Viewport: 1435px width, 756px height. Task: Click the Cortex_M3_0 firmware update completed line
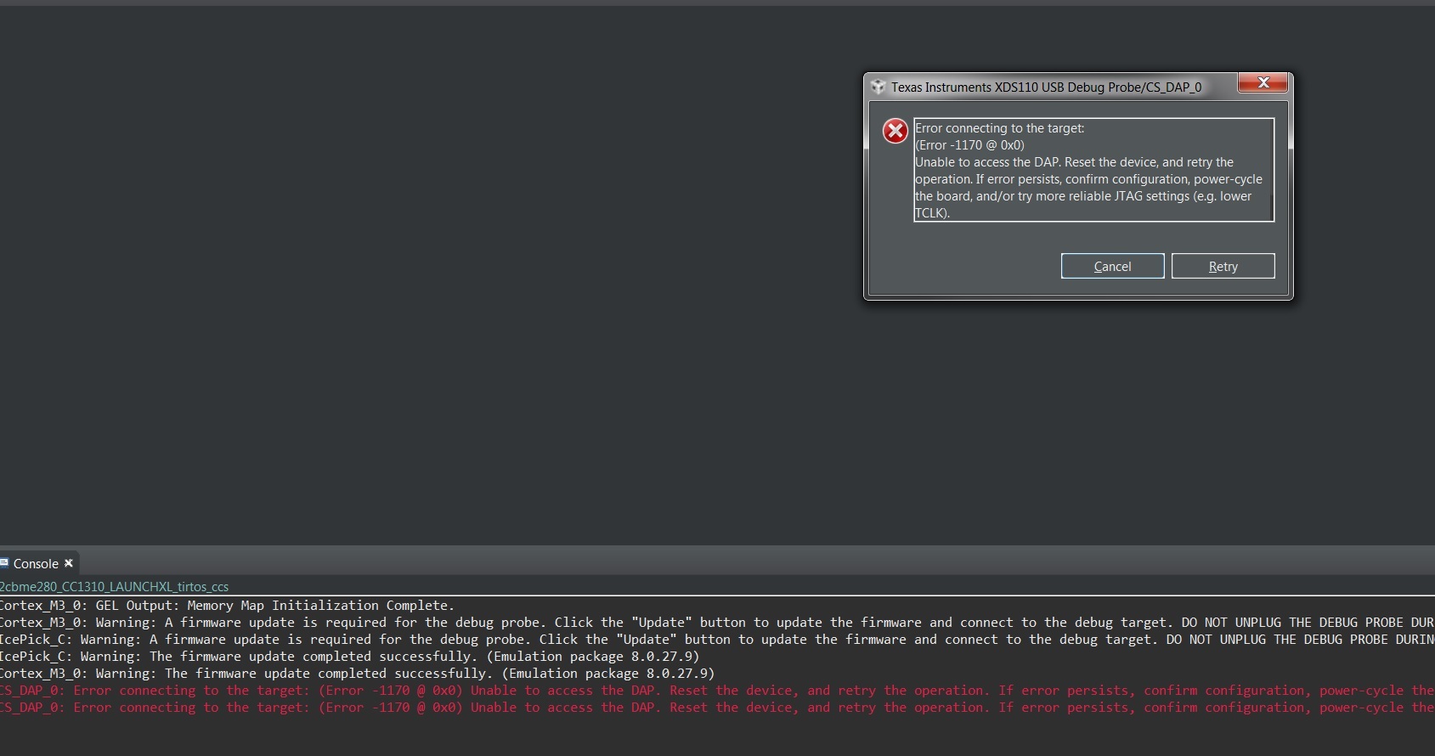click(358, 674)
